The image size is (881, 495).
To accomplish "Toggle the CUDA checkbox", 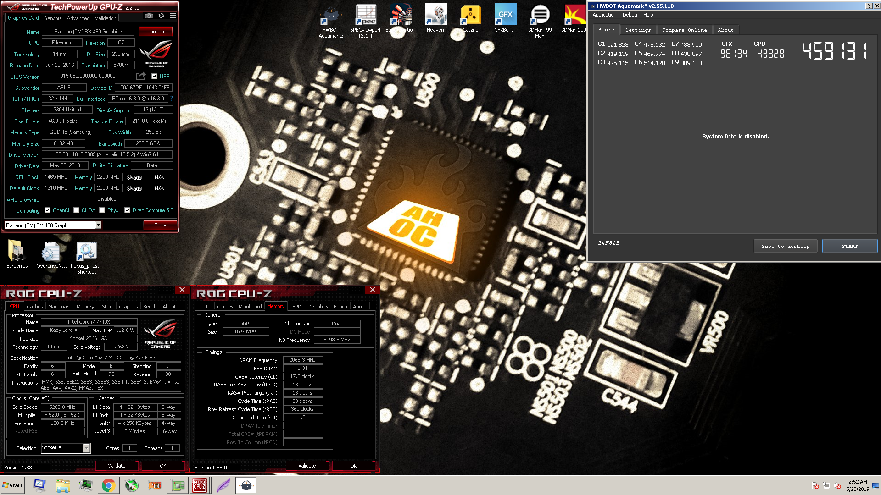I will coord(77,210).
